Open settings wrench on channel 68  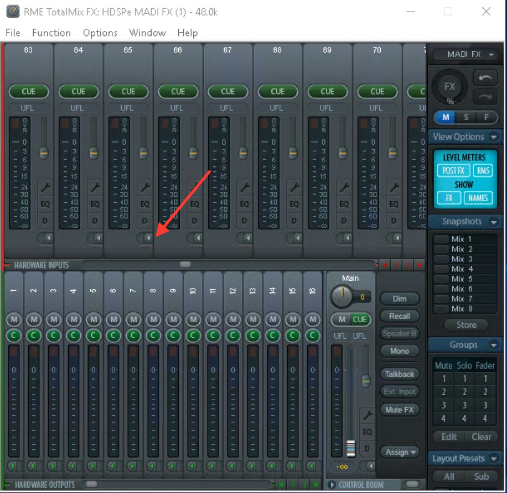click(294, 187)
